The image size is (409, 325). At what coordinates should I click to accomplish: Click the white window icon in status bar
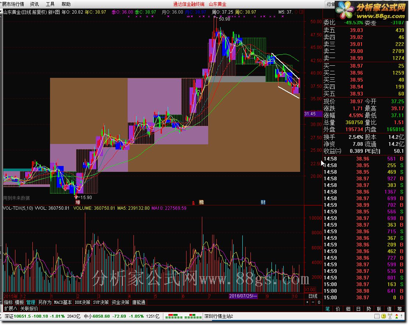click(377, 317)
